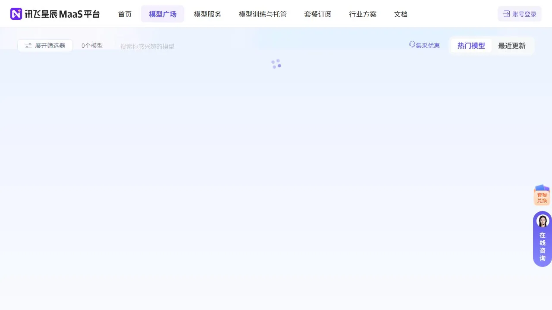Expand the filter panel with 展开筛选器

coord(45,46)
